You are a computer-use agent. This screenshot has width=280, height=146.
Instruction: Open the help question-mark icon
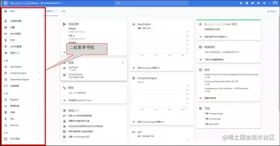258,3
